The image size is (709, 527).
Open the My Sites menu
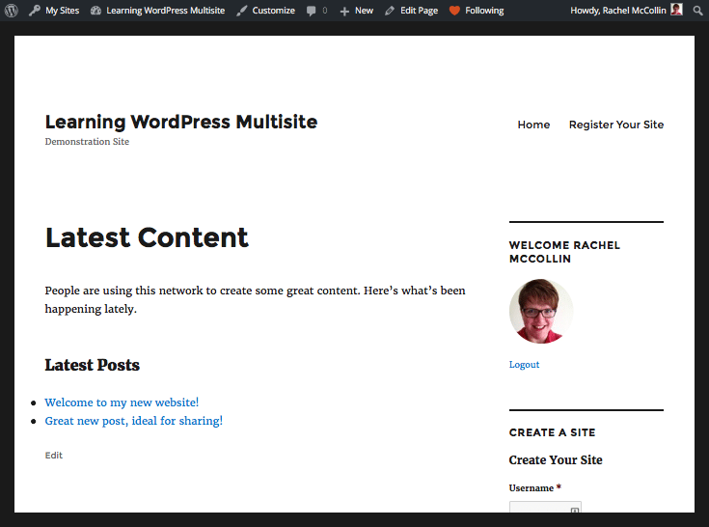coord(54,10)
